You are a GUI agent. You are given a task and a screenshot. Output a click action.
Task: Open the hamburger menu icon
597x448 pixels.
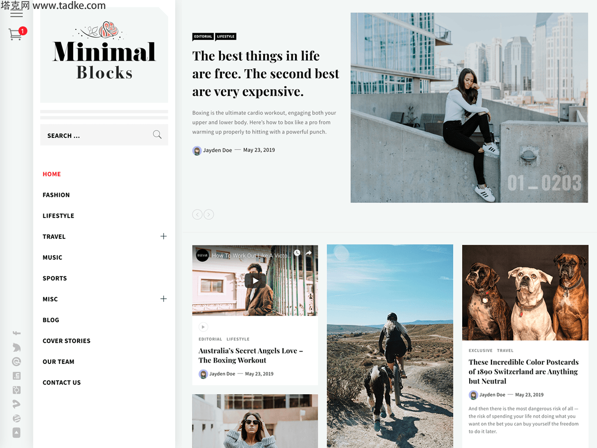tap(16, 13)
